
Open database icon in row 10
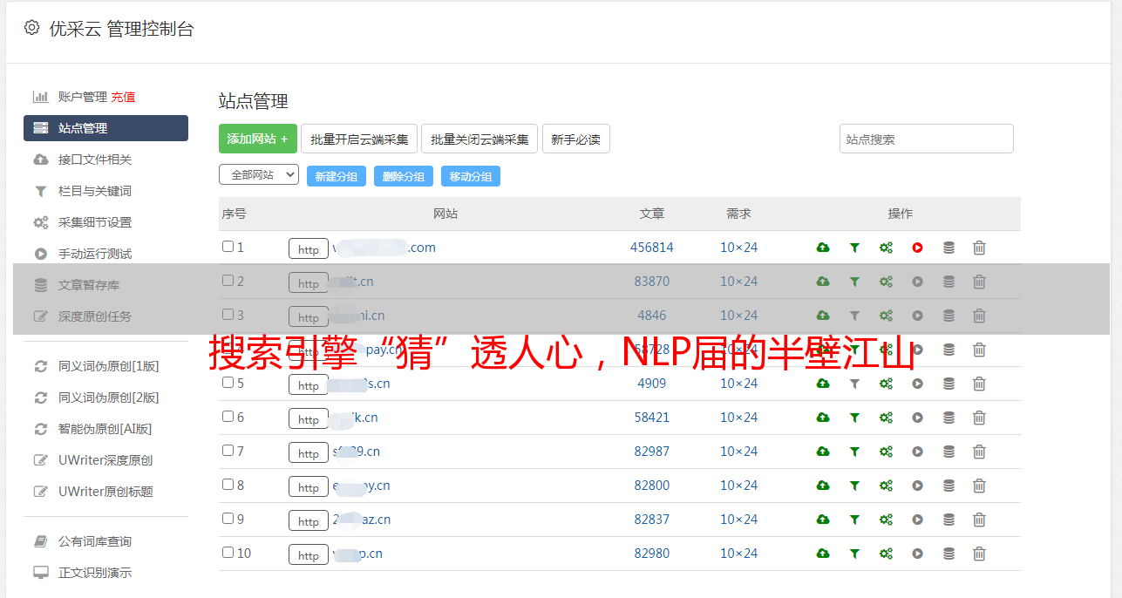[x=949, y=554]
